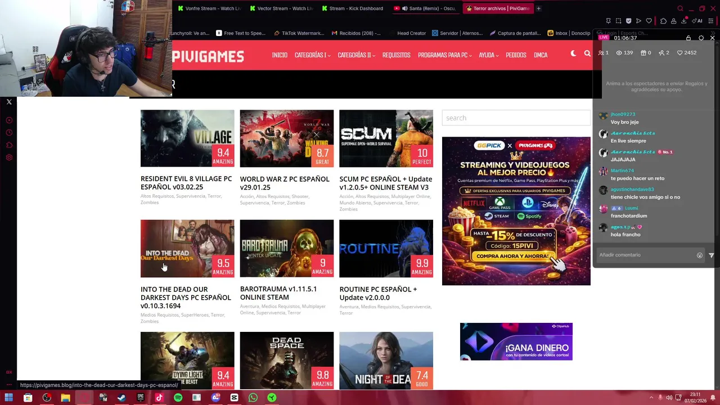720x405 pixels.
Task: Switch to Stream - Kick Dashboard tab
Action: click(353, 8)
